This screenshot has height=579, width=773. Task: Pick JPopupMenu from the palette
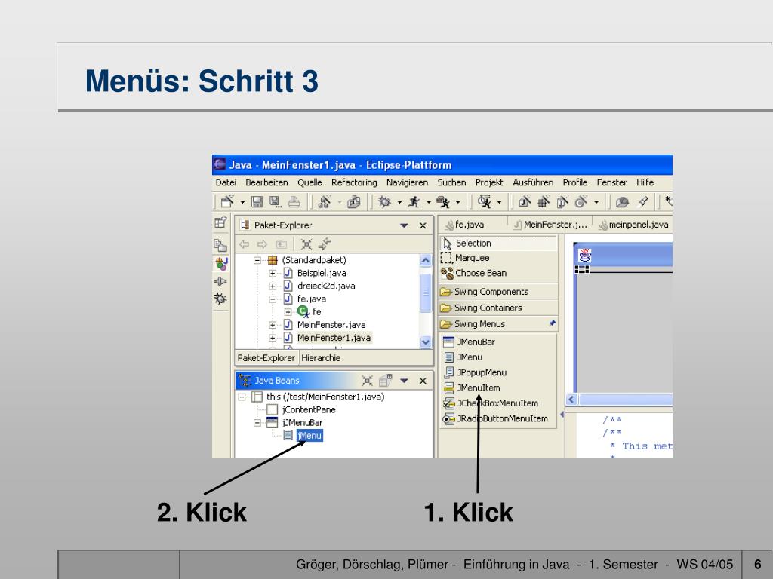[498, 372]
